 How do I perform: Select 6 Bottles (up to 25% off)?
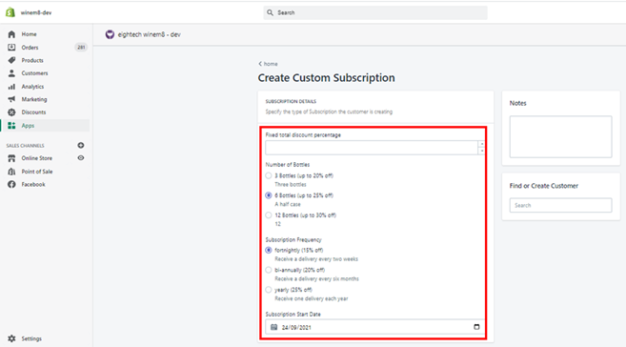[x=269, y=195]
